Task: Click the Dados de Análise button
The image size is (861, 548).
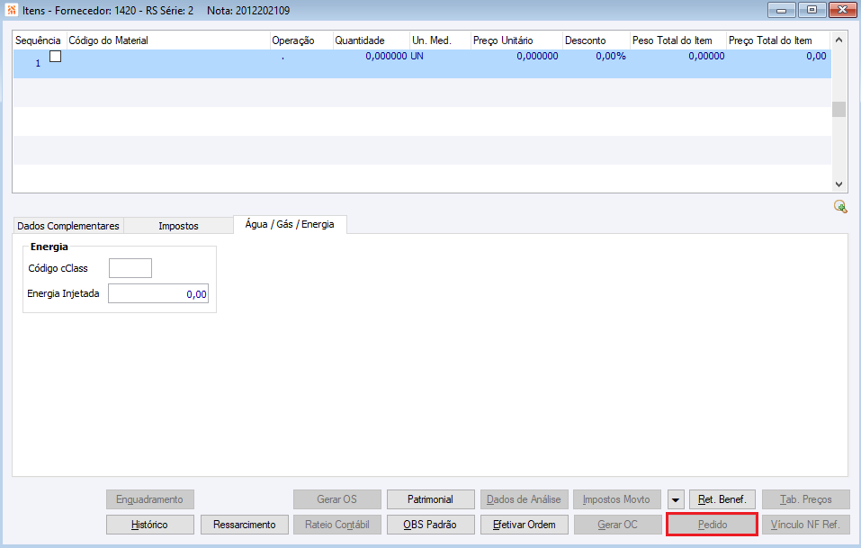Action: (524, 499)
